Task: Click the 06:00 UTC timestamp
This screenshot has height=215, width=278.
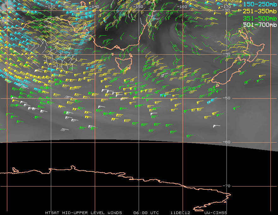Action: pyautogui.click(x=146, y=213)
